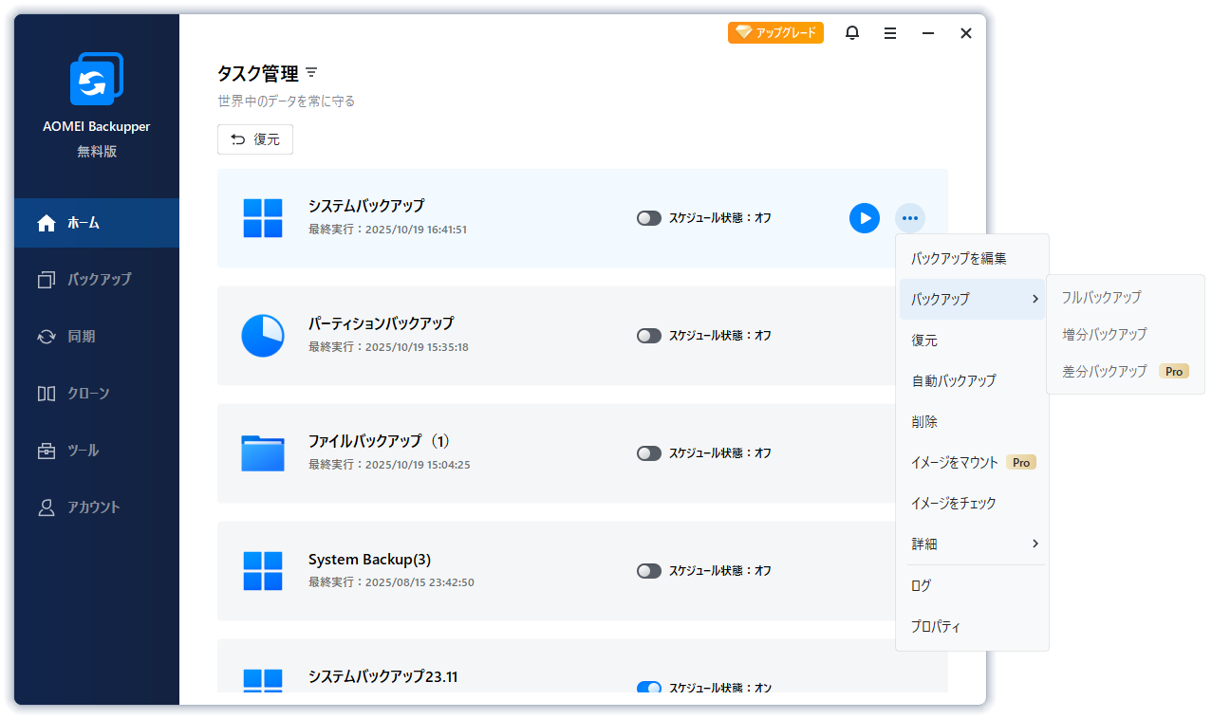Click the 最終実行：2025/10/19 15:04:25 text
The image size is (1212, 719).
(389, 465)
